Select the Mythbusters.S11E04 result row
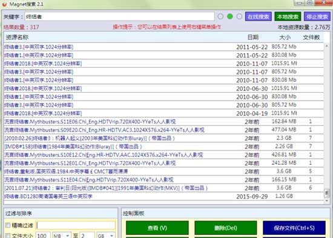333x238 pixels. (163, 180)
